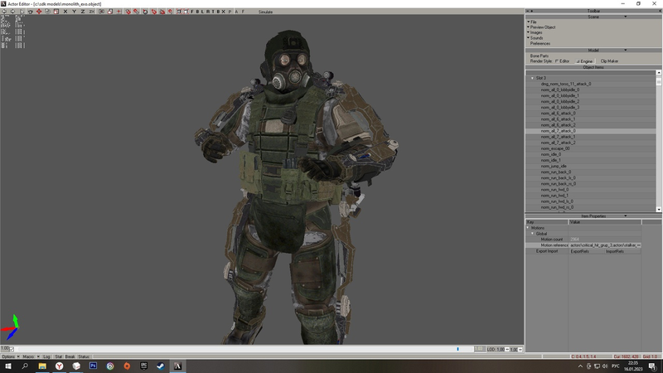The image size is (663, 373).
Task: Constrain to the Y axis
Action: click(x=74, y=12)
